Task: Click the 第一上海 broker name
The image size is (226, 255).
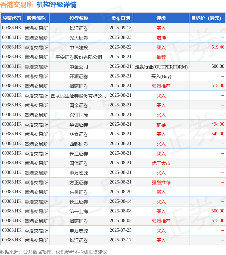Action: [79, 211]
